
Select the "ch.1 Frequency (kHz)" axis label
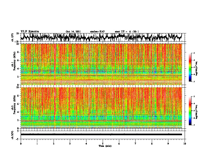14,61
